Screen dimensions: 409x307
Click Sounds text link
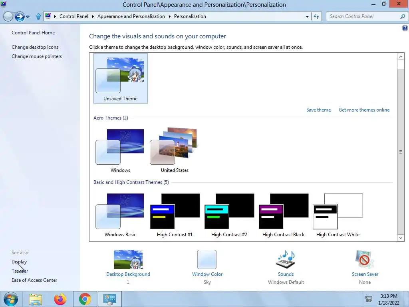pyautogui.click(x=286, y=274)
